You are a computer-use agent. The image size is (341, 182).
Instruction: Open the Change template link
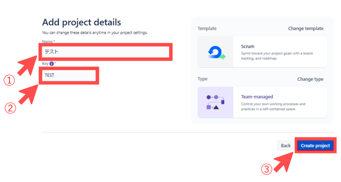pos(305,29)
